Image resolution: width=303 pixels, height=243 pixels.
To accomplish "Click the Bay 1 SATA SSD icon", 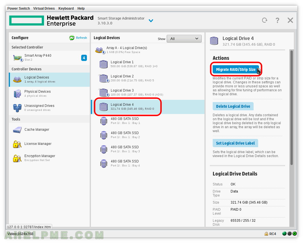I will pyautogui.click(x=104, y=121).
